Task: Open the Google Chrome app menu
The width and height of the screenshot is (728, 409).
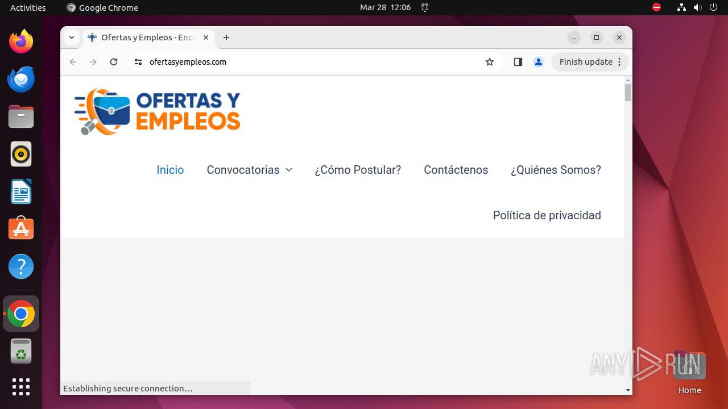Action: coord(102,7)
